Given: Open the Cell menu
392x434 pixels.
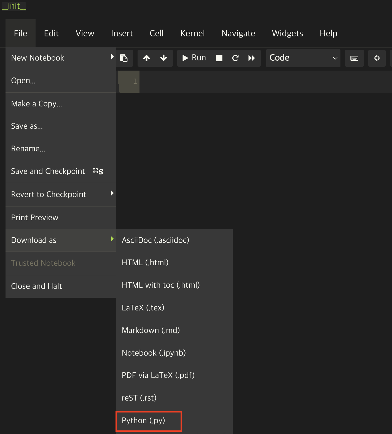Looking at the screenshot, I should [157, 33].
